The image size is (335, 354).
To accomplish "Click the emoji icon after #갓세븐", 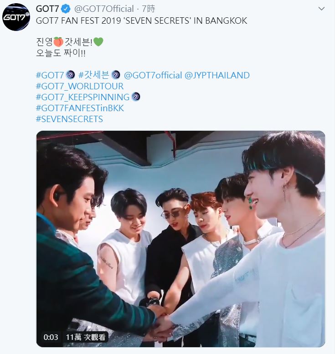I will pos(116,75).
